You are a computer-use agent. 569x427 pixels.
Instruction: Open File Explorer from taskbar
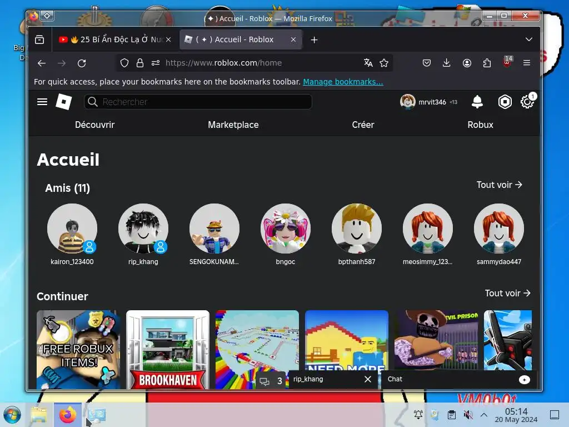(x=39, y=415)
